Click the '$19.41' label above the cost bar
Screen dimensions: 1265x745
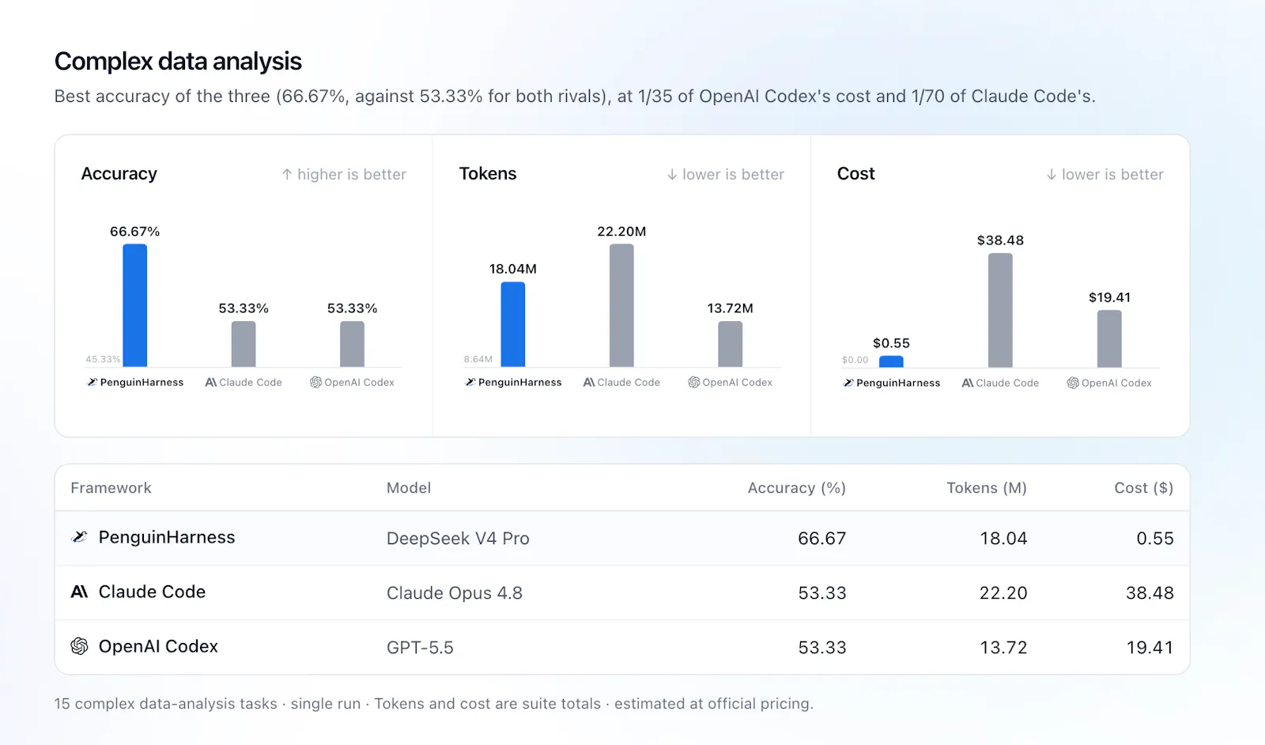click(1109, 297)
